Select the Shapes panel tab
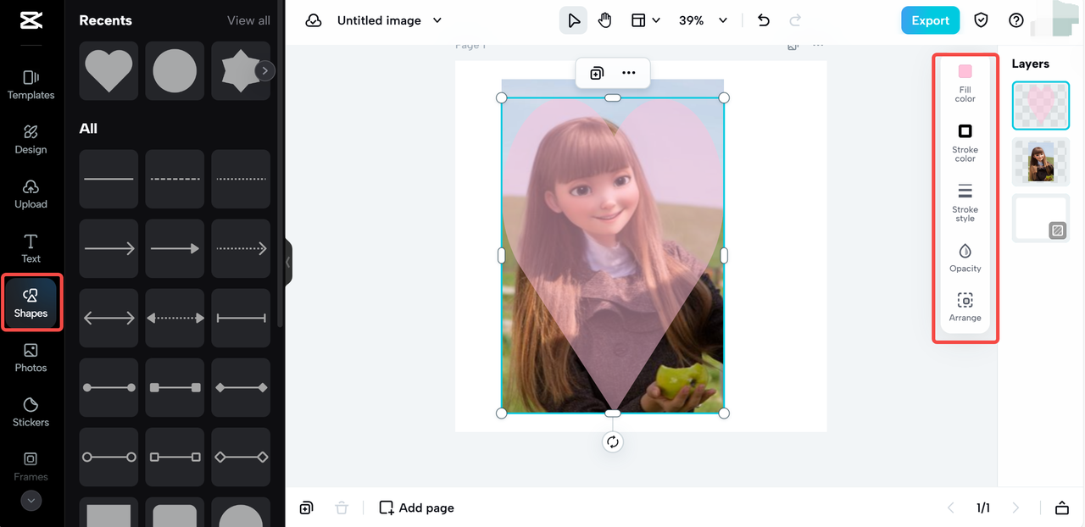Screen dimensions: 1085x527 [31, 302]
